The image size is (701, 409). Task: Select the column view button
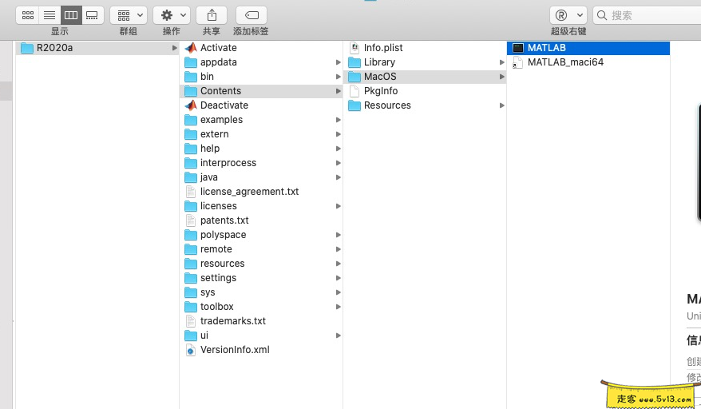[x=70, y=15]
